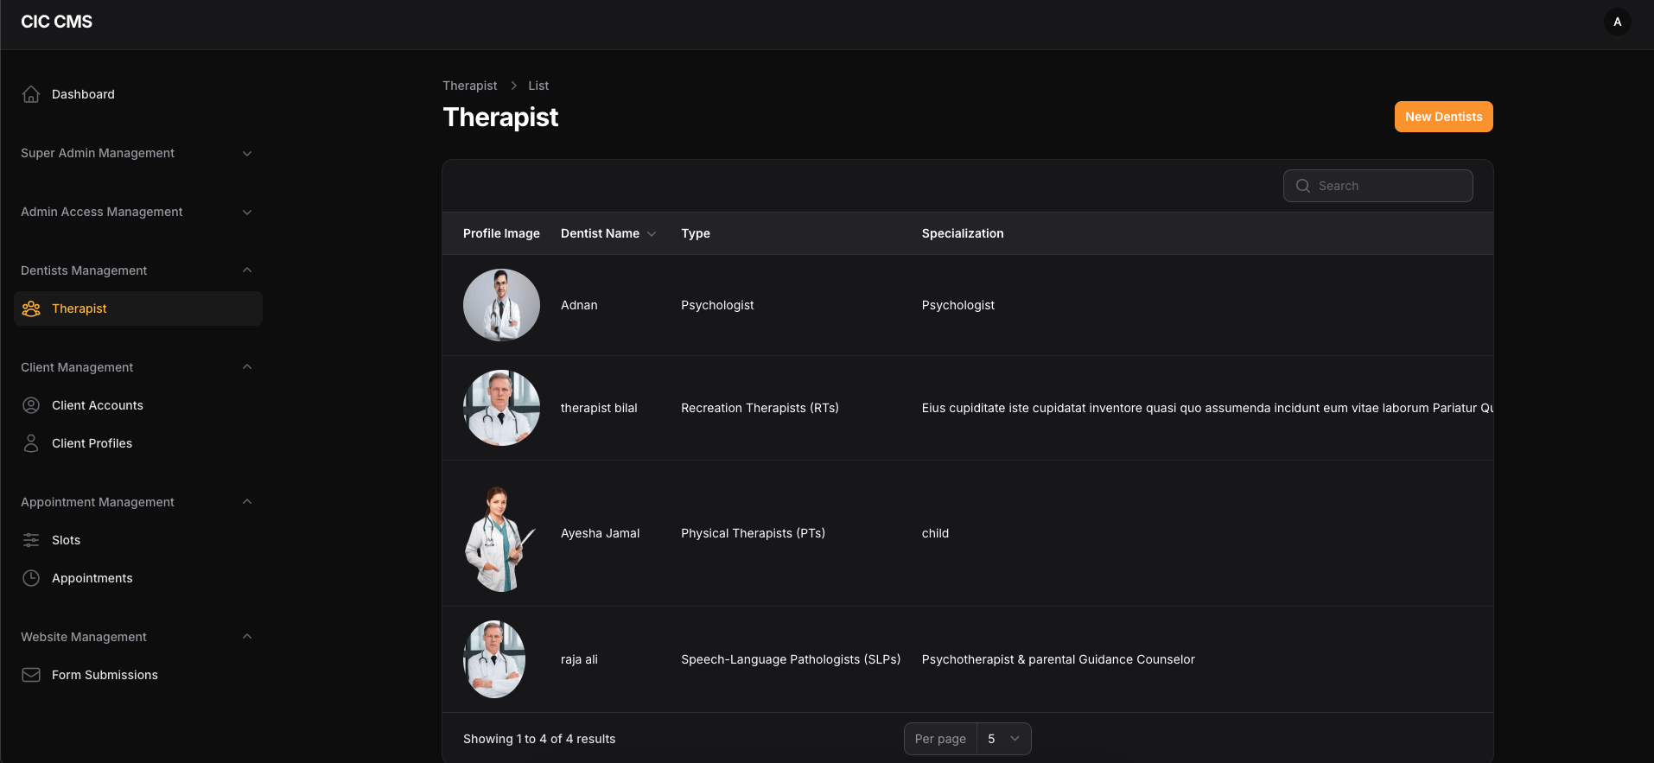Click the Dashboard home icon
The height and width of the screenshot is (763, 1654).
[x=31, y=94]
